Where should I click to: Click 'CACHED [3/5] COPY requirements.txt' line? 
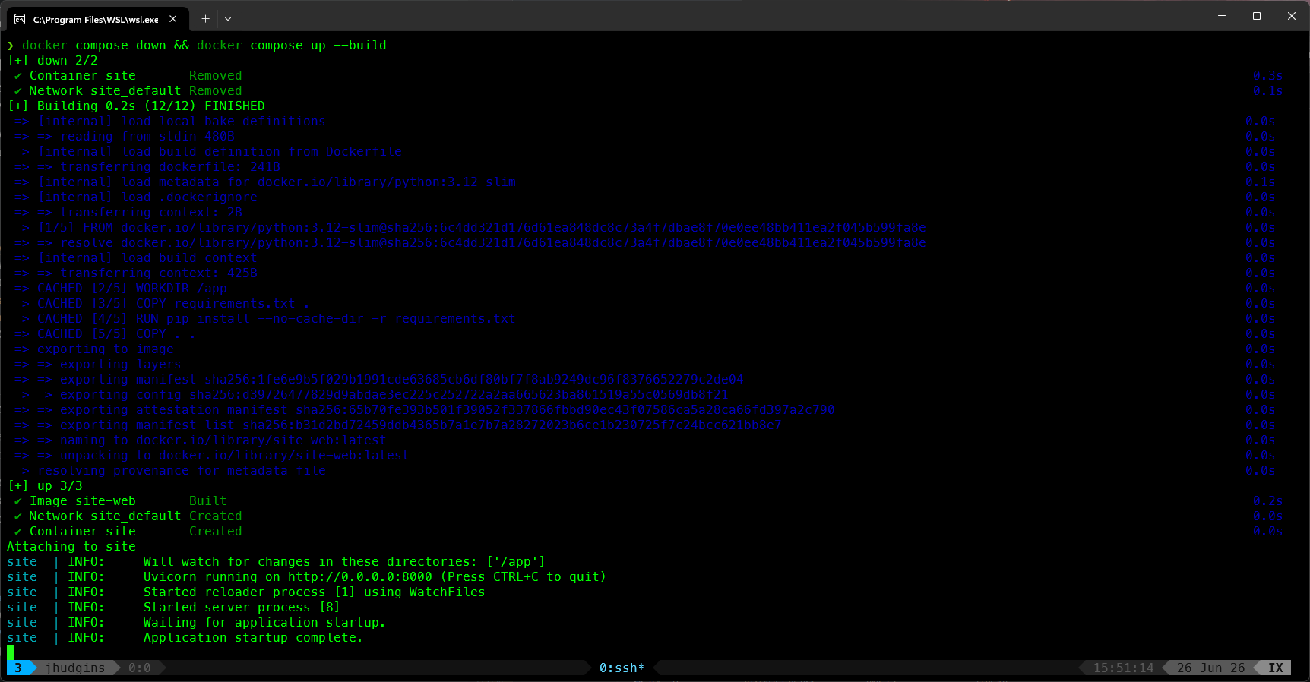tap(163, 304)
